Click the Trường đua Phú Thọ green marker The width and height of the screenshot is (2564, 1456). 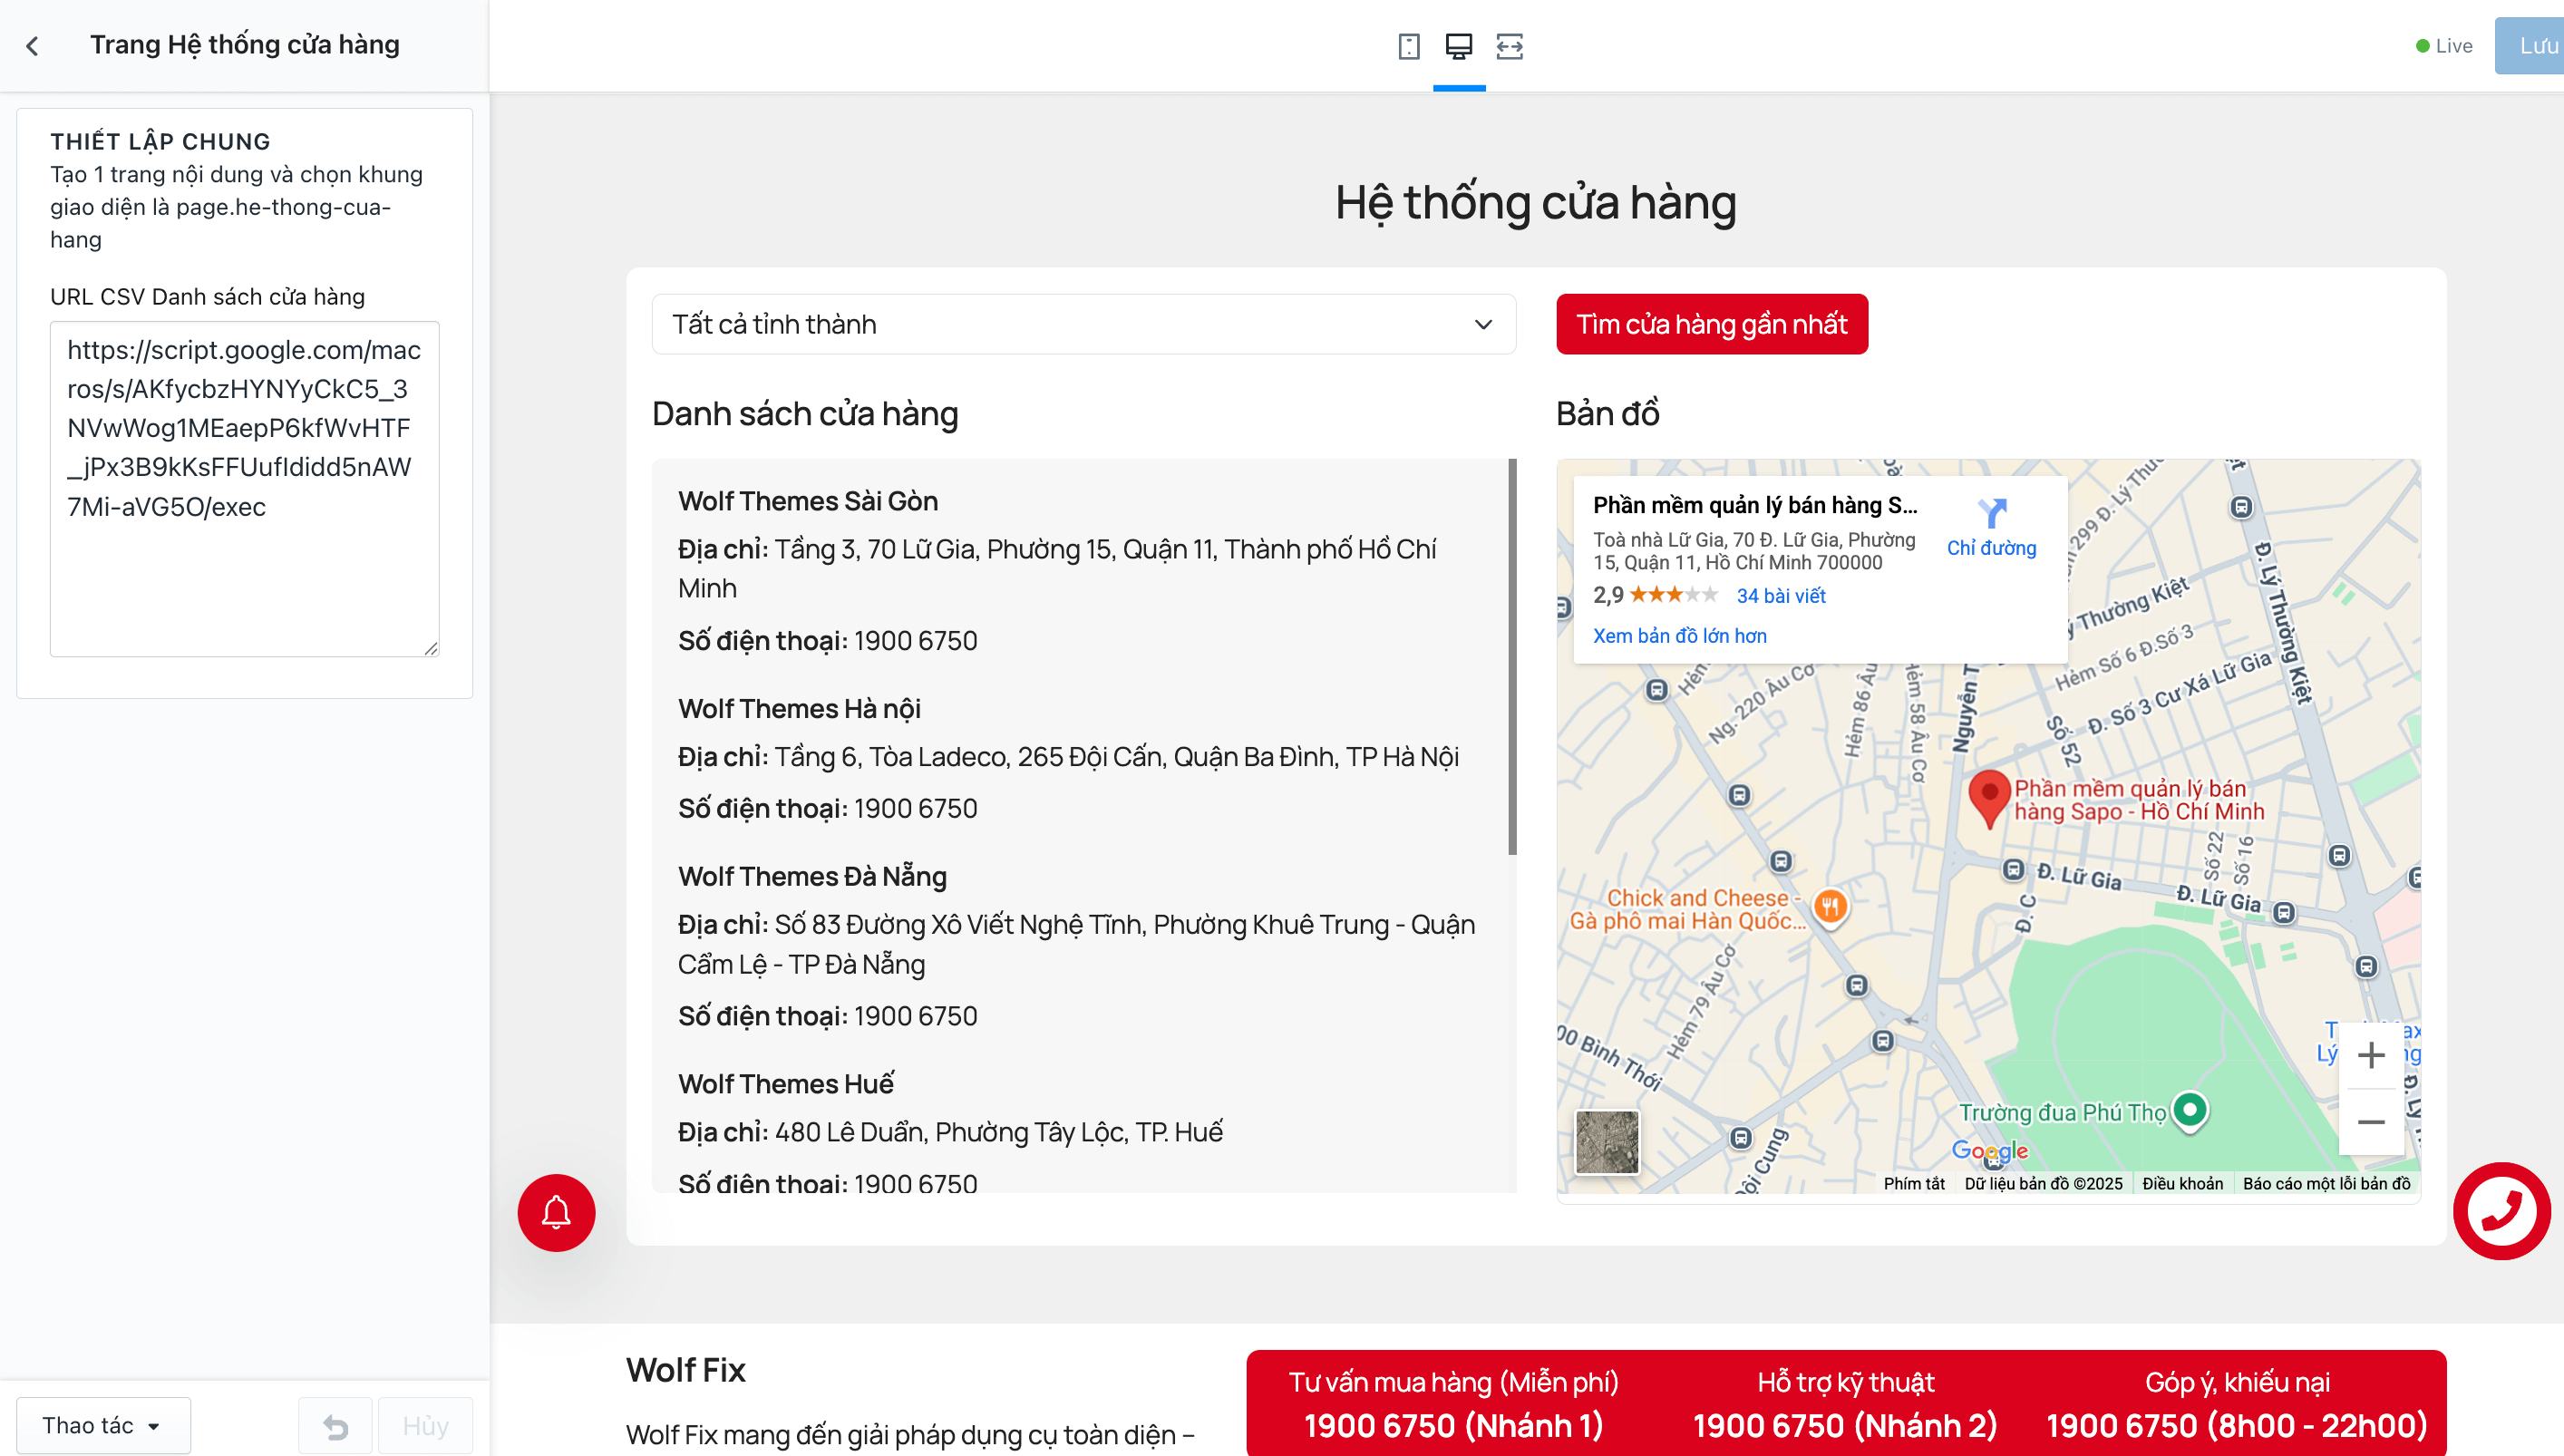tap(2190, 1109)
